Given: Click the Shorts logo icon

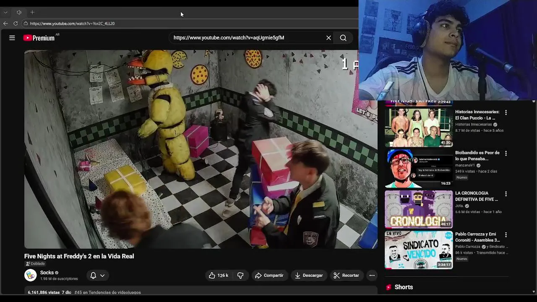Looking at the screenshot, I should (x=388, y=287).
